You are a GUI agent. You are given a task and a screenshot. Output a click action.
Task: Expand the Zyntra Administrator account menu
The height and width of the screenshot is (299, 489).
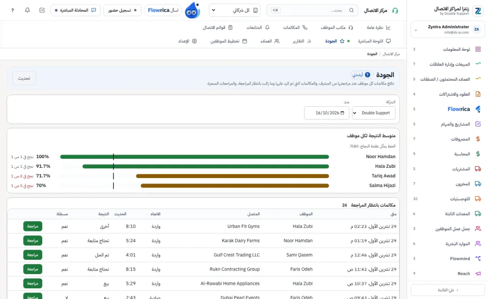(448, 29)
